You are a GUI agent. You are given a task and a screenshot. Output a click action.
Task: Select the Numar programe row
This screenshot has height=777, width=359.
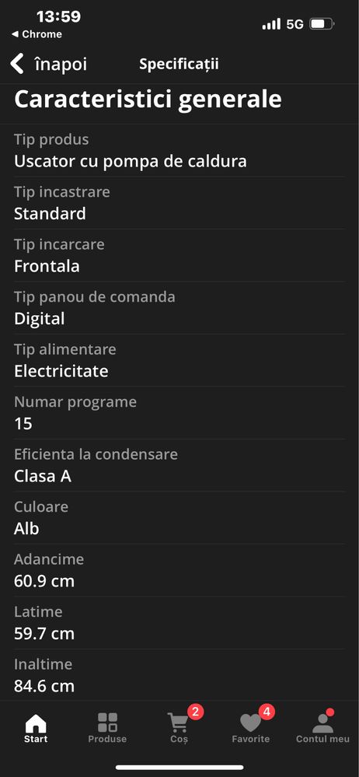[x=179, y=413]
